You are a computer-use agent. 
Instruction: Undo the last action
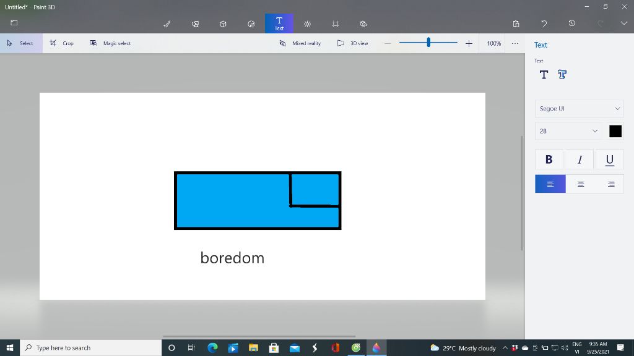coord(544,24)
